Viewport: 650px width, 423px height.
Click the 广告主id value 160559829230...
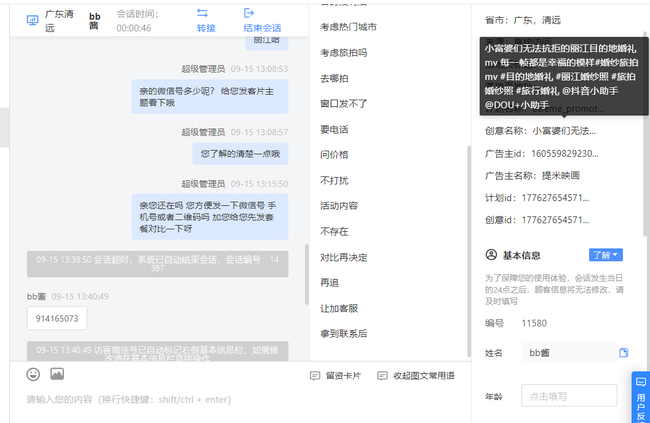point(565,154)
